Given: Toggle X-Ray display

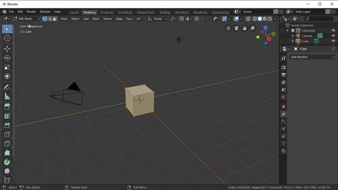Looking at the screenshot, I should 248,19.
